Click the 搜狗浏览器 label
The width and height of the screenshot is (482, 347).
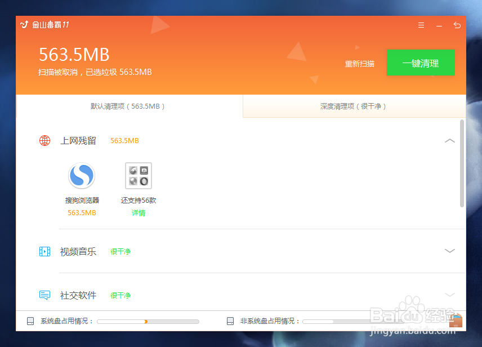[x=82, y=201]
